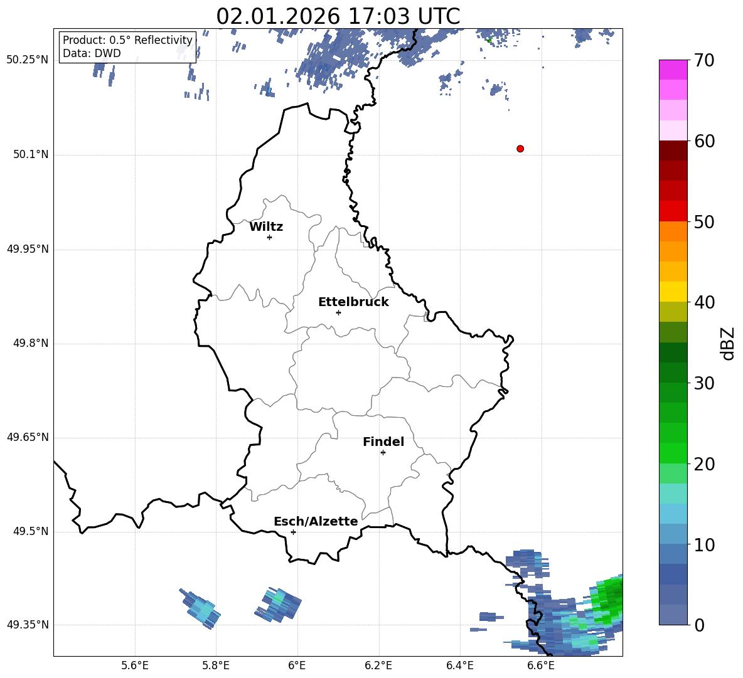
Task: Select the Wiltz city label
Action: click(x=266, y=227)
